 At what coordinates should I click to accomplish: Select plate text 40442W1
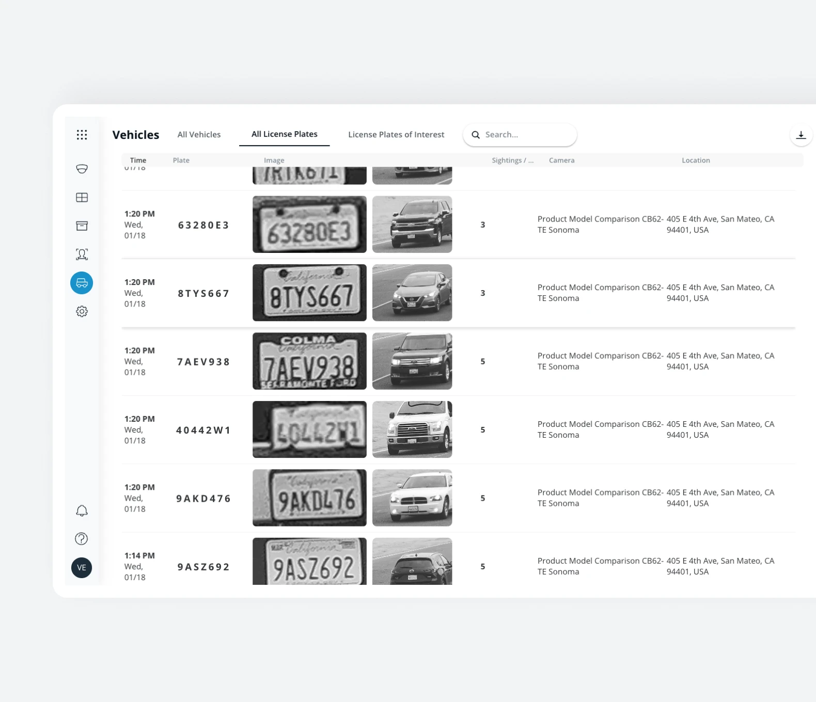[203, 430]
